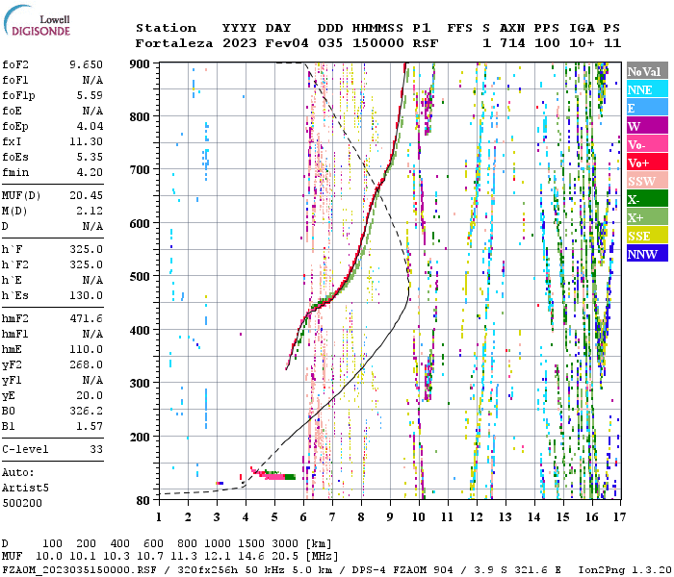Image resolution: width=674 pixels, height=577 pixels.
Task: Select the E blue legend swatch
Action: (x=647, y=108)
